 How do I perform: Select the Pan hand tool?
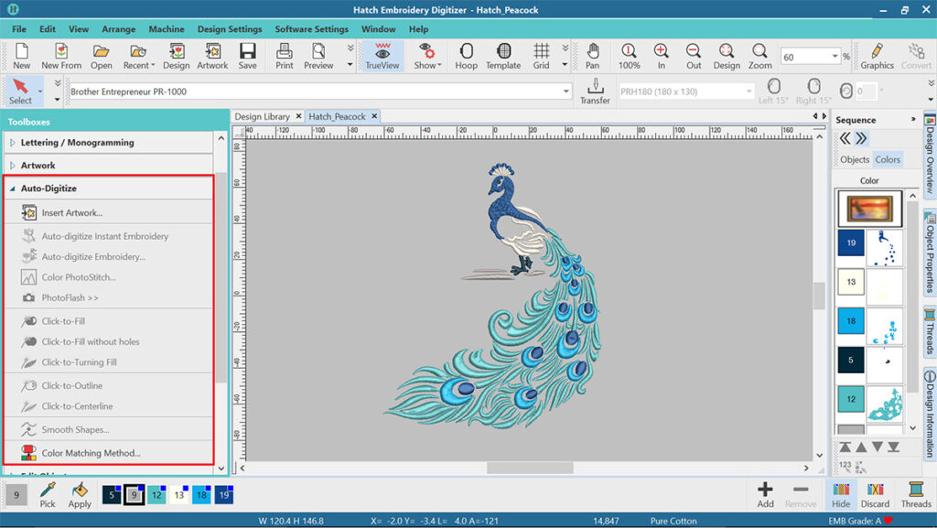click(593, 55)
